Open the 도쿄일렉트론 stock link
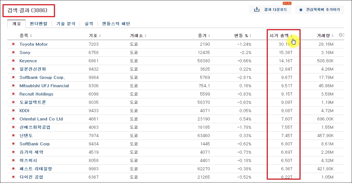This screenshot has height=183, width=352. (33, 102)
